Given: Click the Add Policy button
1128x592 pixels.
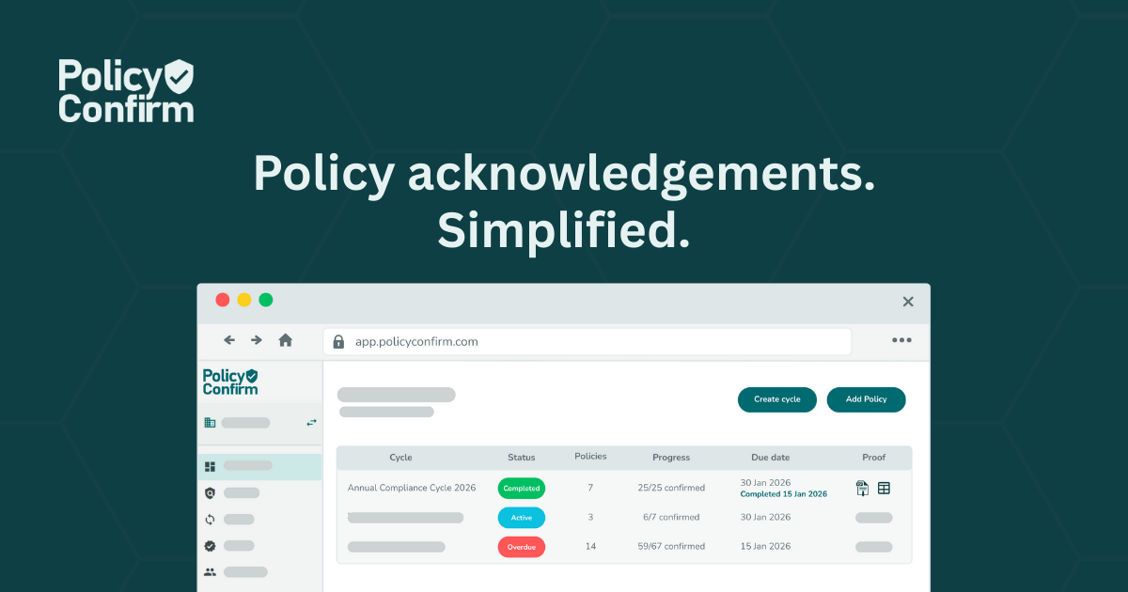Looking at the screenshot, I should (866, 399).
